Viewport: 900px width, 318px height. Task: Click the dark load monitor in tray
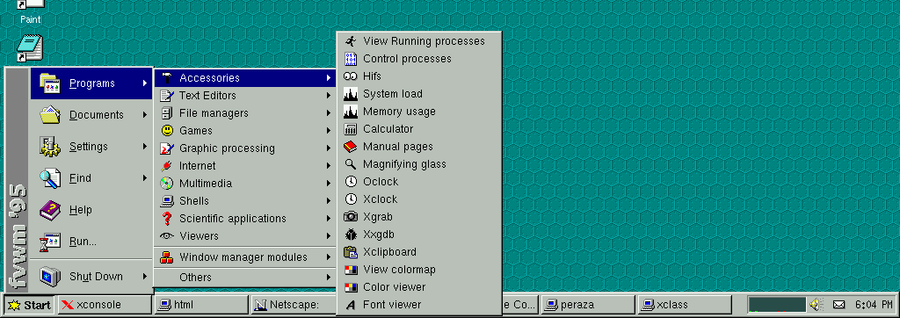(777, 304)
